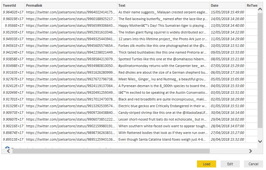Click TweetId cell 9.95293E+17
The height and width of the screenshot is (170, 266).
click(13, 32)
